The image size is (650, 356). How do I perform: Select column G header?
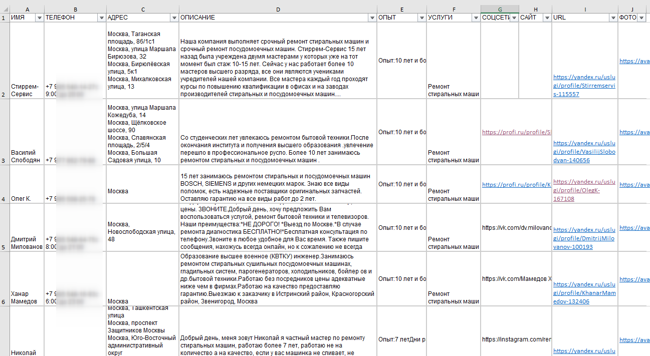pyautogui.click(x=500, y=9)
